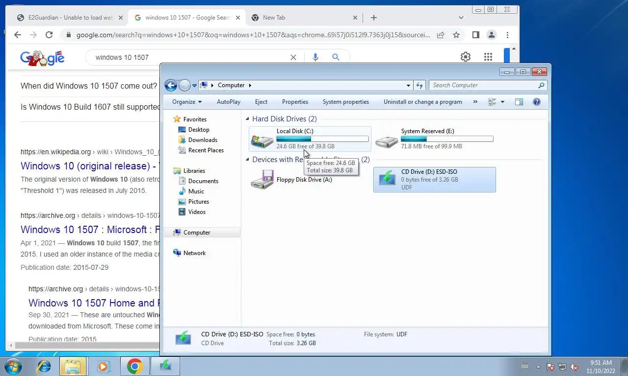Click the Explorer Forward arrow button
628x376 pixels.
click(x=184, y=85)
